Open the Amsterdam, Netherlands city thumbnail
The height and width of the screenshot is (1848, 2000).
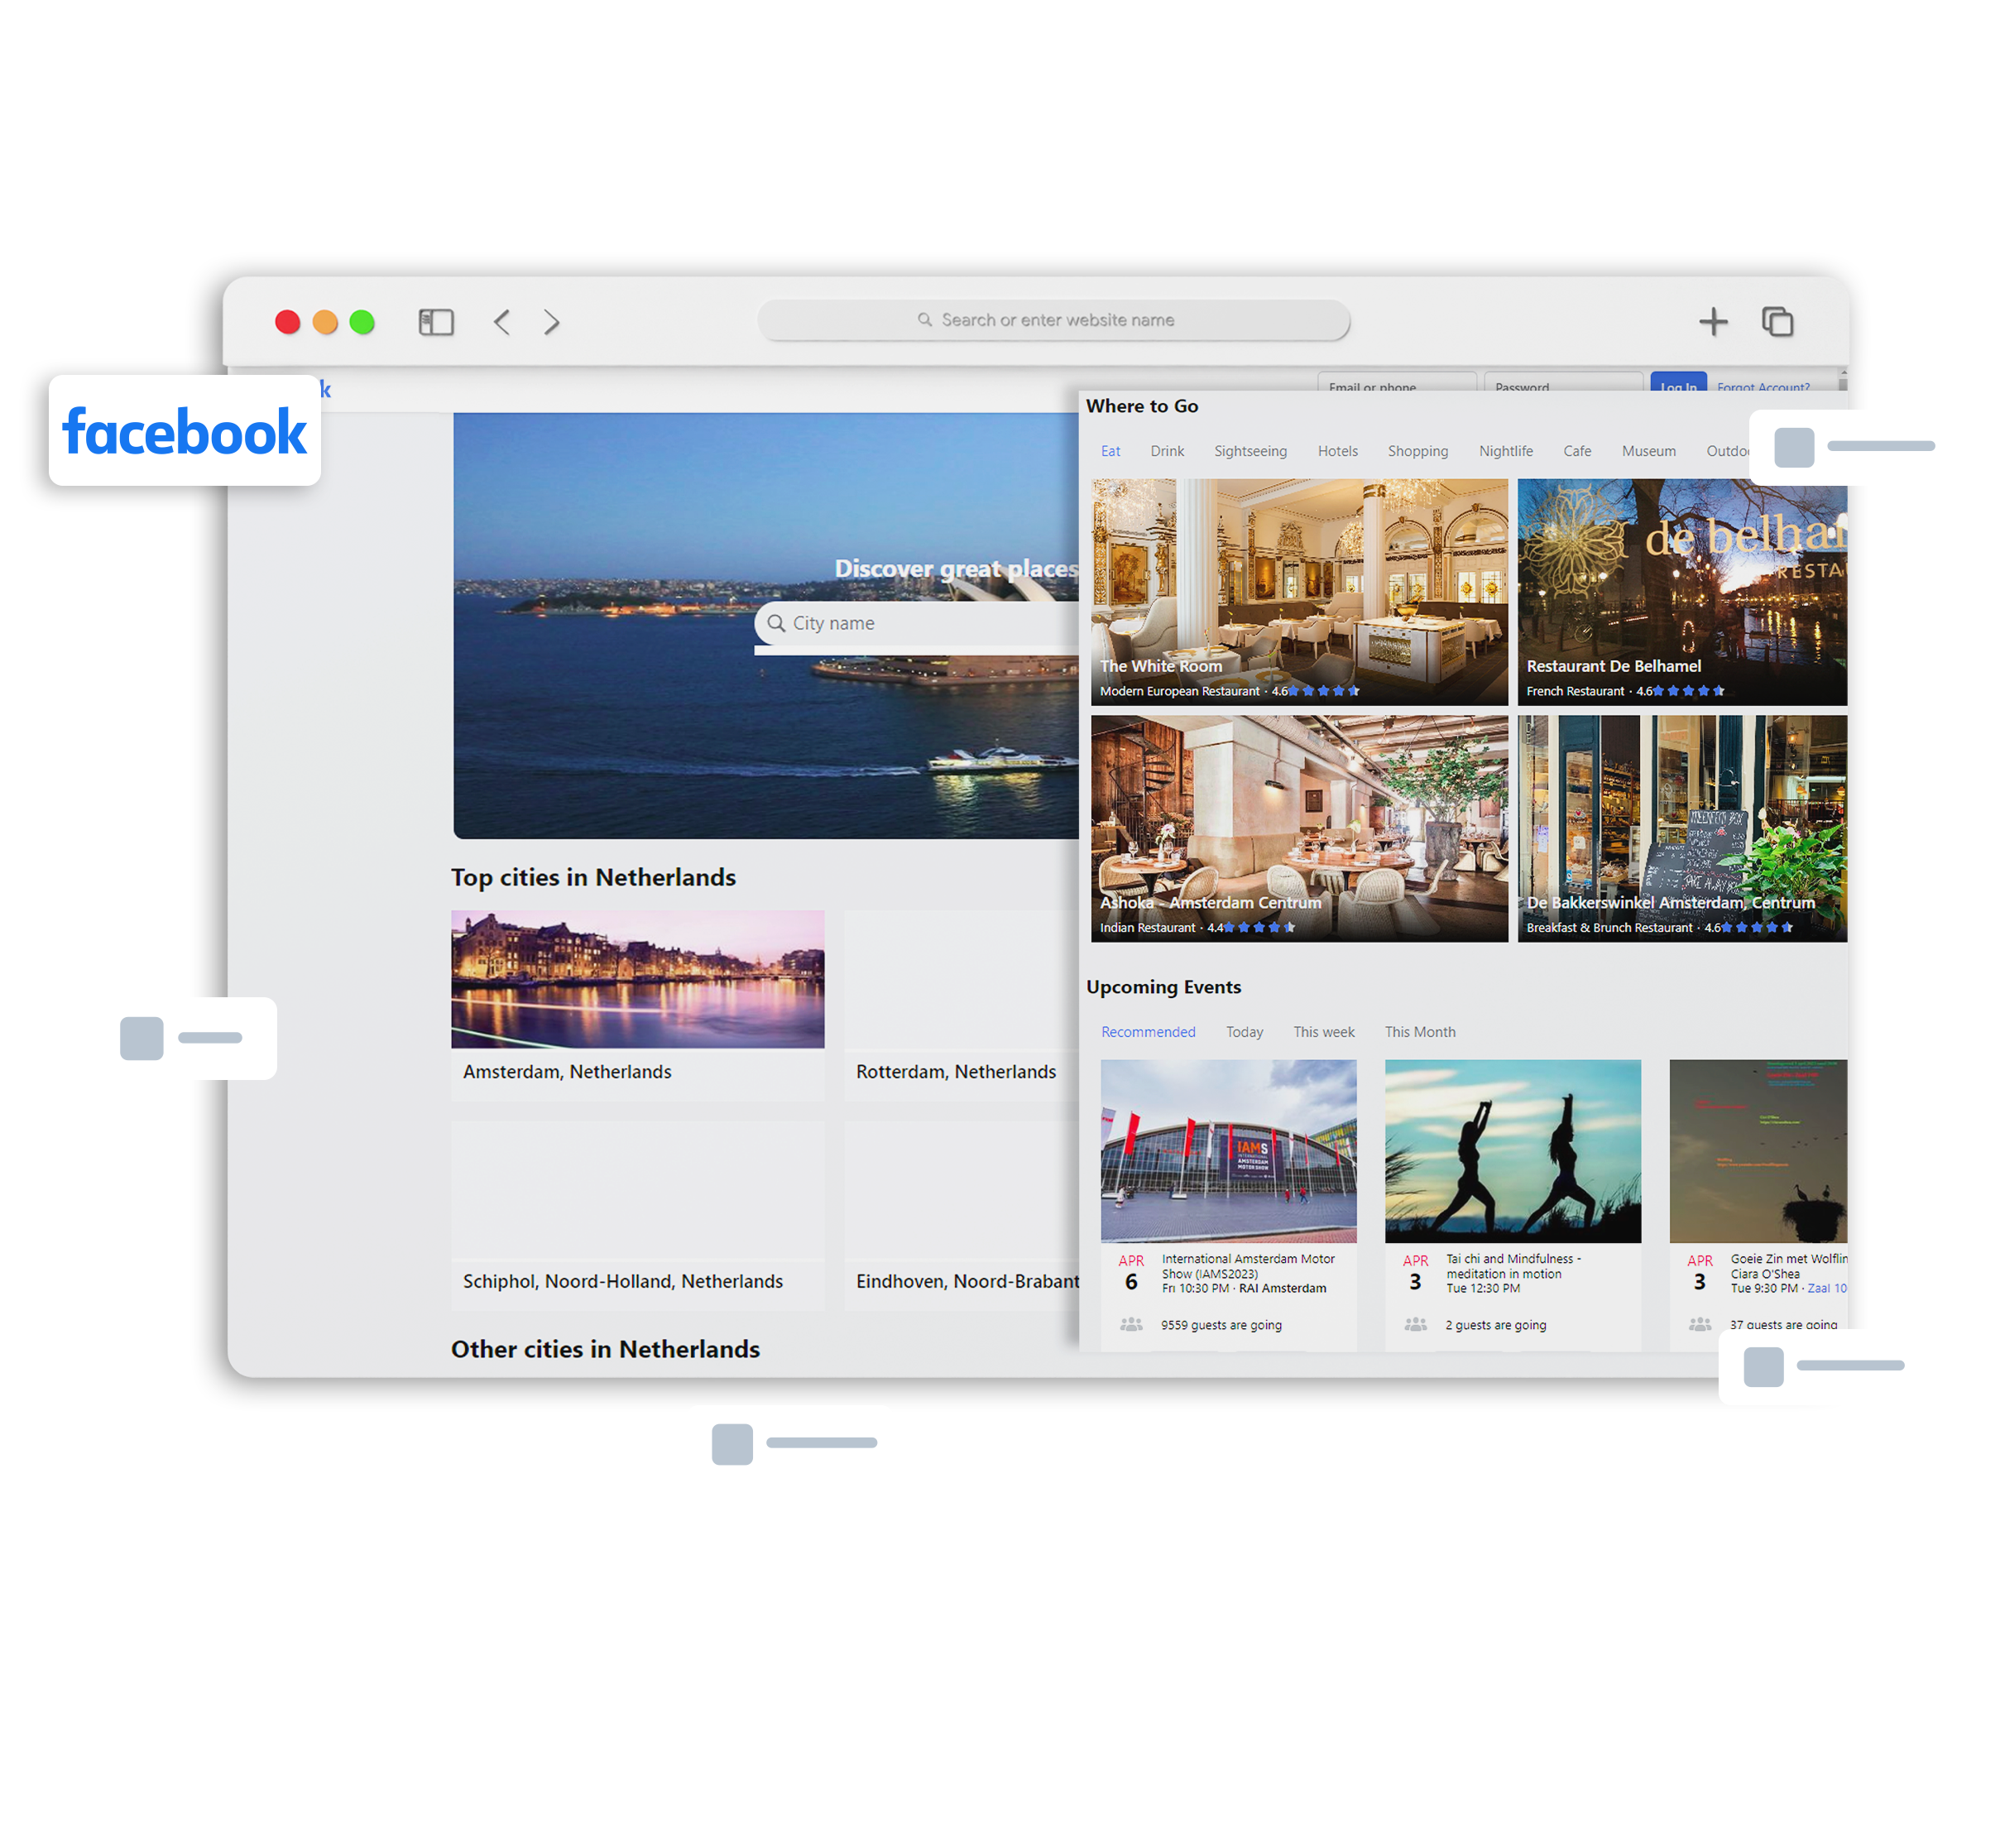637,981
